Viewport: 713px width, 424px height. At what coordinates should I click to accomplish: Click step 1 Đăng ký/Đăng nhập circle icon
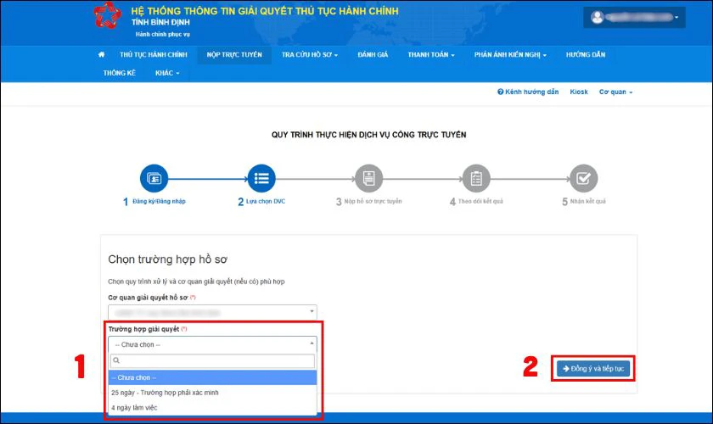[154, 178]
